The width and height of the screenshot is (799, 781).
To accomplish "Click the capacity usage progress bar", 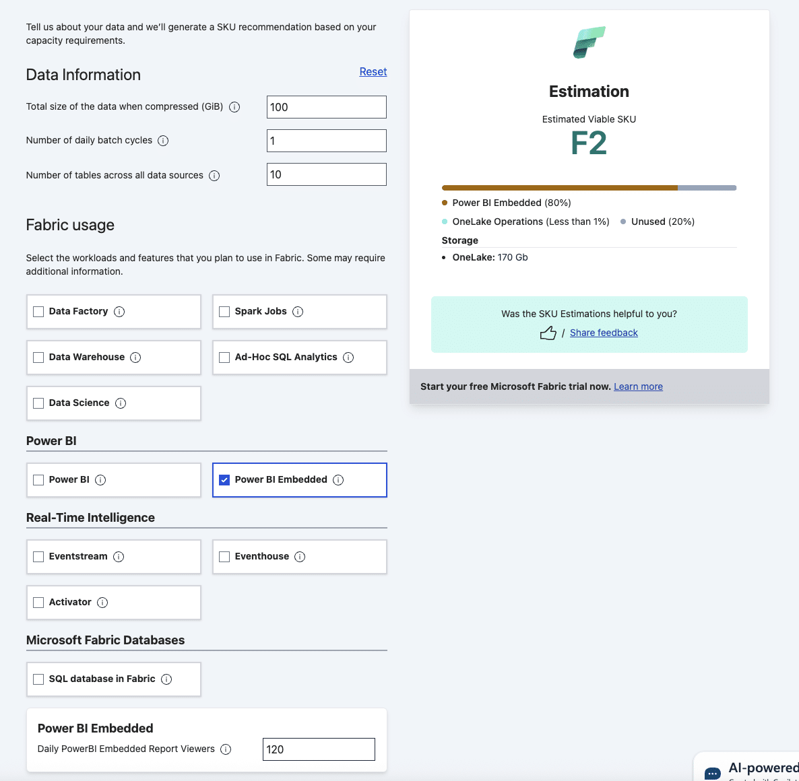I will click(589, 189).
